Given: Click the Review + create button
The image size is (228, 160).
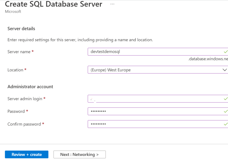Looking at the screenshot, I should tap(26, 154).
